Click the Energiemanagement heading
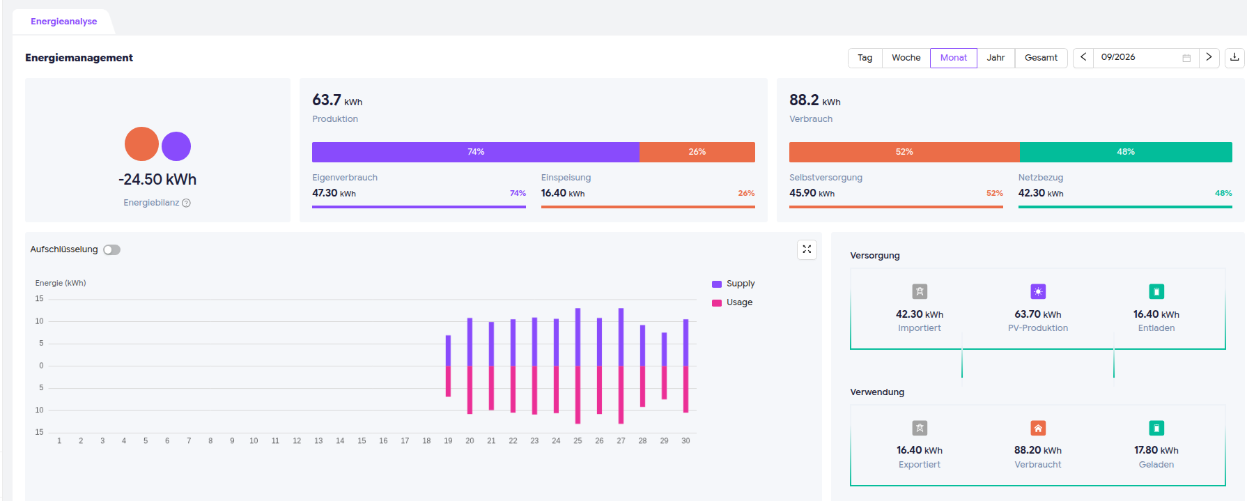This screenshot has width=1247, height=501. (x=79, y=58)
